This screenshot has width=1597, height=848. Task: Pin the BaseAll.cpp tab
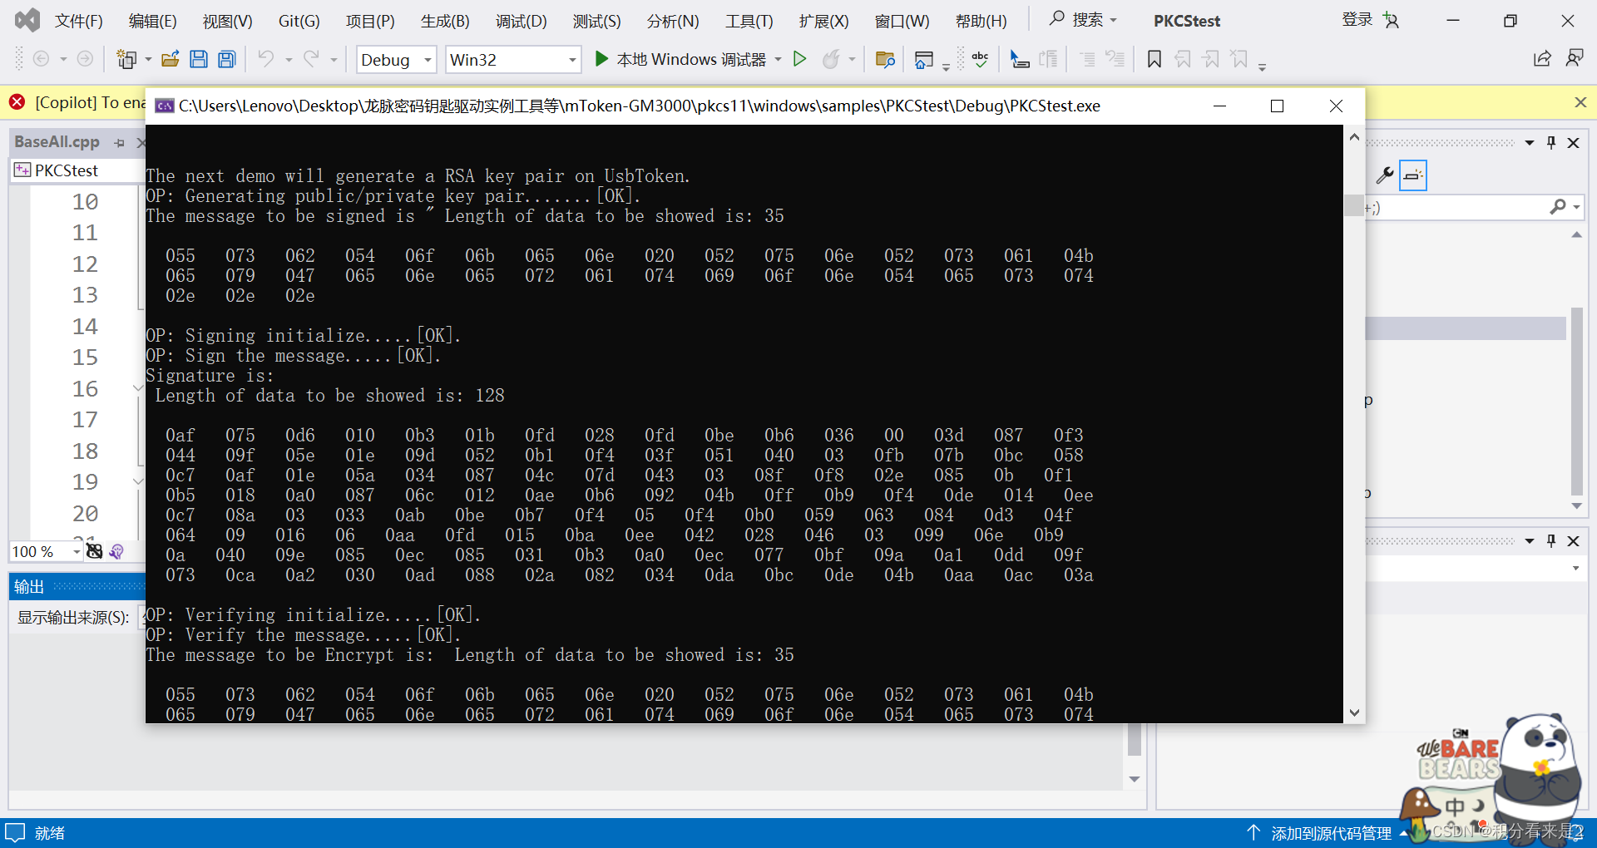pos(120,143)
